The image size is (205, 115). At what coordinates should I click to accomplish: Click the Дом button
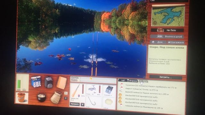(158, 42)
